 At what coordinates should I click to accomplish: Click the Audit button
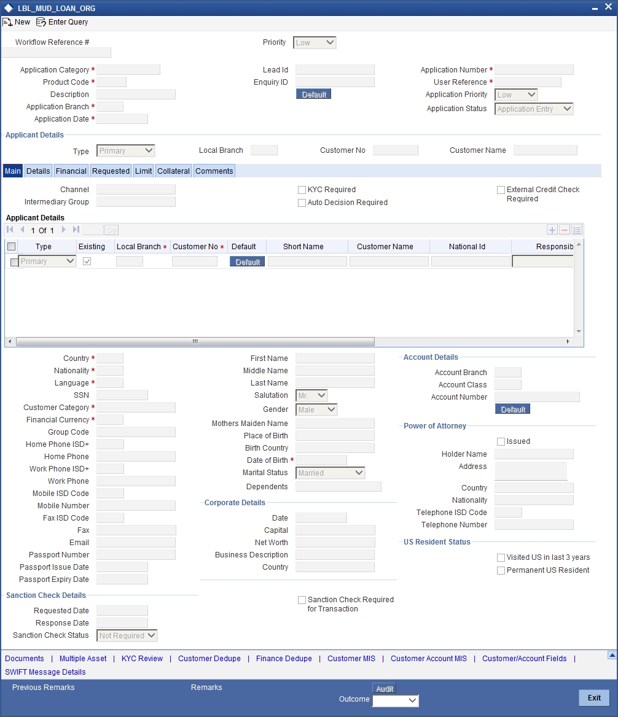[384, 688]
